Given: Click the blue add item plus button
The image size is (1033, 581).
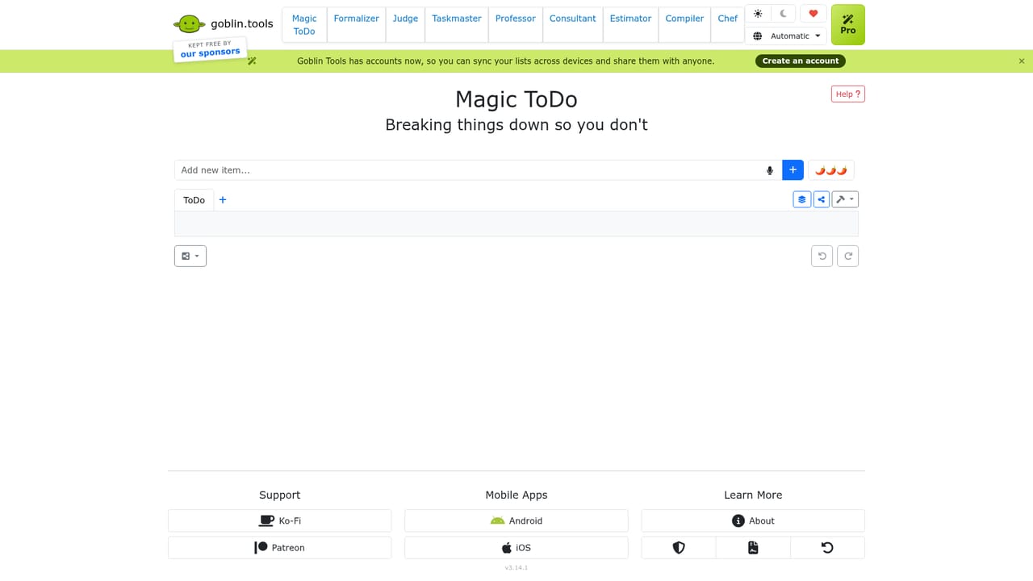Looking at the screenshot, I should (793, 170).
